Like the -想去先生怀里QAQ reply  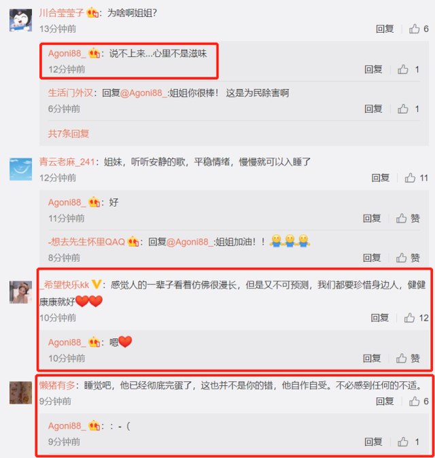[401, 258]
